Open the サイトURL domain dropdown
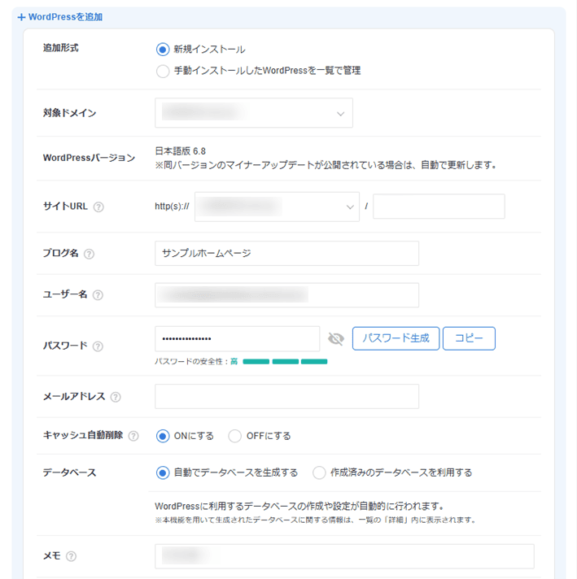Viewport: 577px width, 579px height. click(277, 207)
